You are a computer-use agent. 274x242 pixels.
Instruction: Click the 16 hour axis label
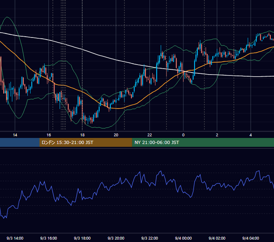click(49, 135)
